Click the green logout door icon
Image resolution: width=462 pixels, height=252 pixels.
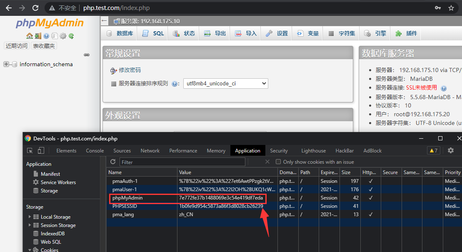click(x=37, y=36)
